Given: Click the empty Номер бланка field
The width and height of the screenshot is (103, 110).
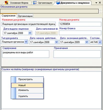Looking at the screenshot, I should coord(80,33).
